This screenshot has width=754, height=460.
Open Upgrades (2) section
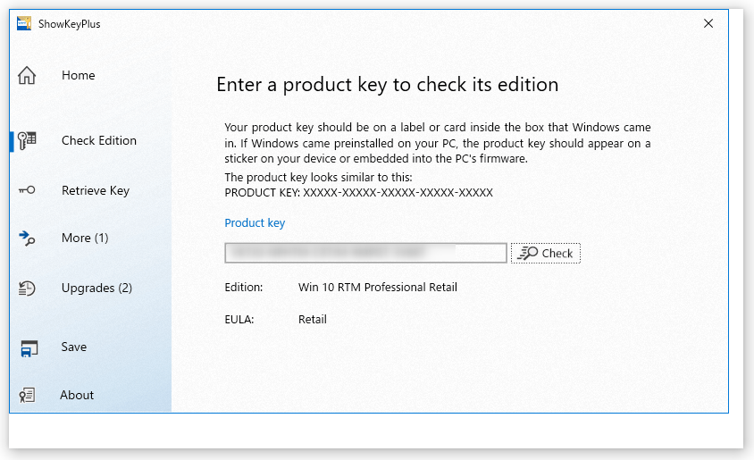[x=96, y=288]
